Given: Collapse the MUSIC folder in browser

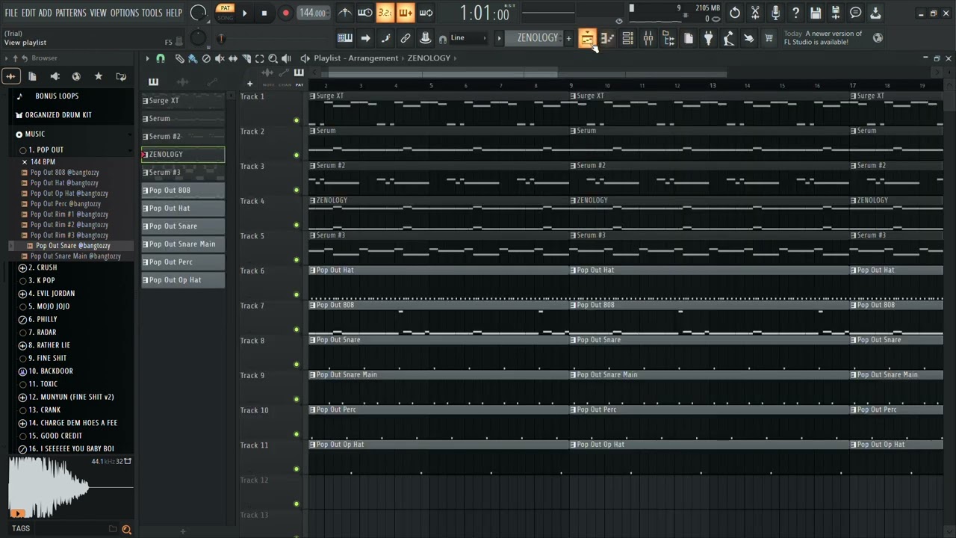Looking at the screenshot, I should (x=19, y=134).
